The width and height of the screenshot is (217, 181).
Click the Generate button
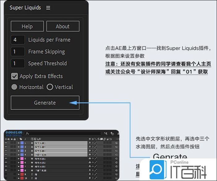[x=45, y=103]
